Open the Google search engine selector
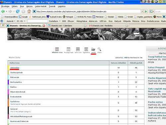Screen dimensions: 166x125 (x=152, y=11)
